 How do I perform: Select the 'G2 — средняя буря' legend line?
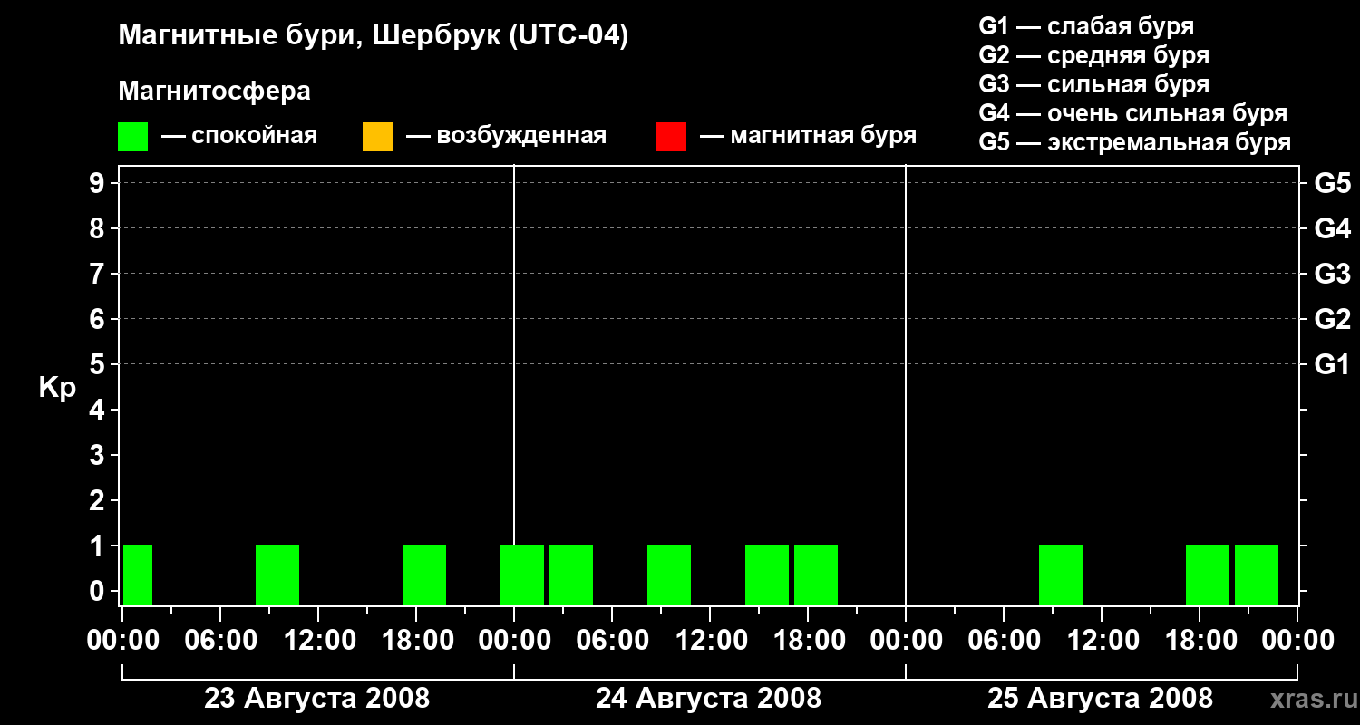(x=1093, y=55)
